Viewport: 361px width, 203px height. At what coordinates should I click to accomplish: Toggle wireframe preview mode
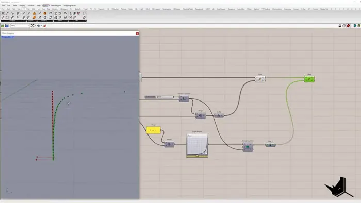[344, 26]
